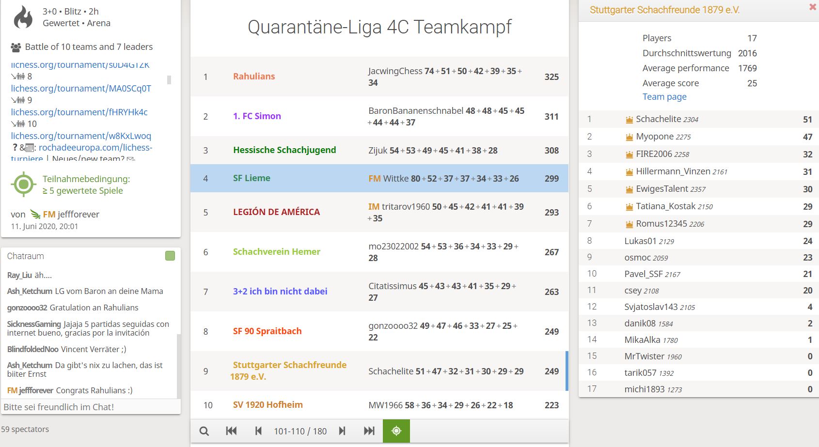Click the description box scrollbar
This screenshot has height=447, width=819.
[169, 80]
